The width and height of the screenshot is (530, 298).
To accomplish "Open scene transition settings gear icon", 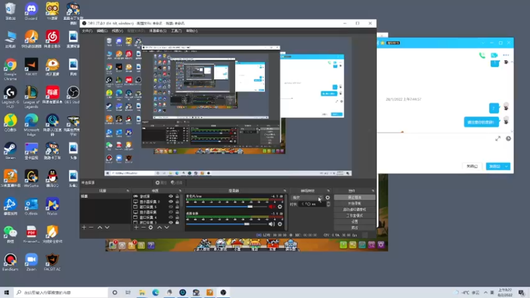I will 327,197.
